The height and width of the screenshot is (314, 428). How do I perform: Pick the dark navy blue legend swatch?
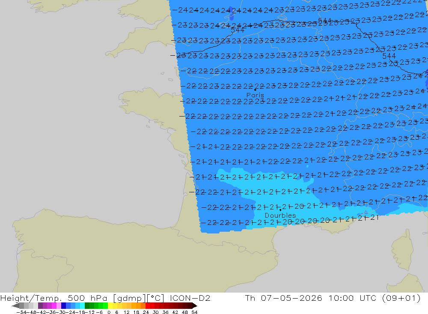click(x=63, y=305)
